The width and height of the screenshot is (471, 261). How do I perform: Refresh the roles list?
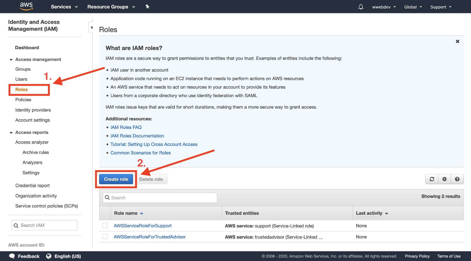432,179
